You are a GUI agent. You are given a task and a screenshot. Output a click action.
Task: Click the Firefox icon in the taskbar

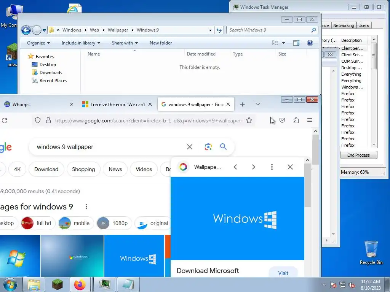[x=80, y=284]
